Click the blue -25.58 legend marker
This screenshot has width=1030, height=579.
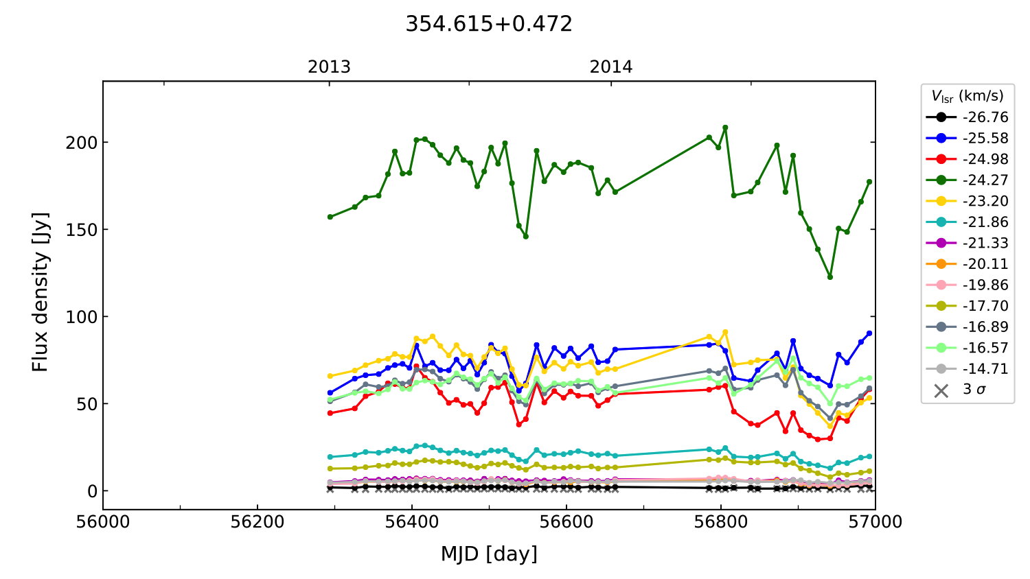941,139
